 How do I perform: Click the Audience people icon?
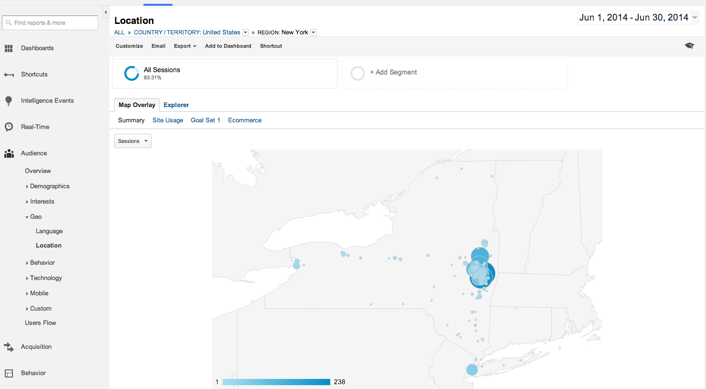pos(9,153)
